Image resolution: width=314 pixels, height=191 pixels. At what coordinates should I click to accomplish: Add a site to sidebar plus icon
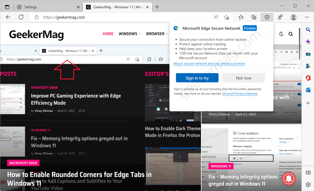[x=308, y=103]
